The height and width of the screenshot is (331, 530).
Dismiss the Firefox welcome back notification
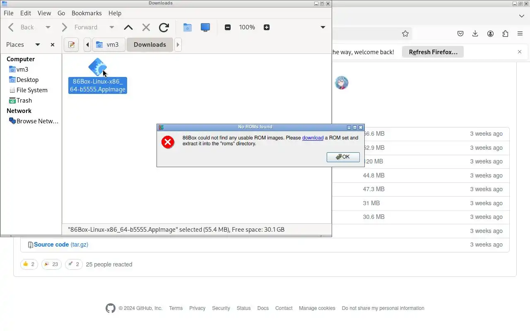520,52
